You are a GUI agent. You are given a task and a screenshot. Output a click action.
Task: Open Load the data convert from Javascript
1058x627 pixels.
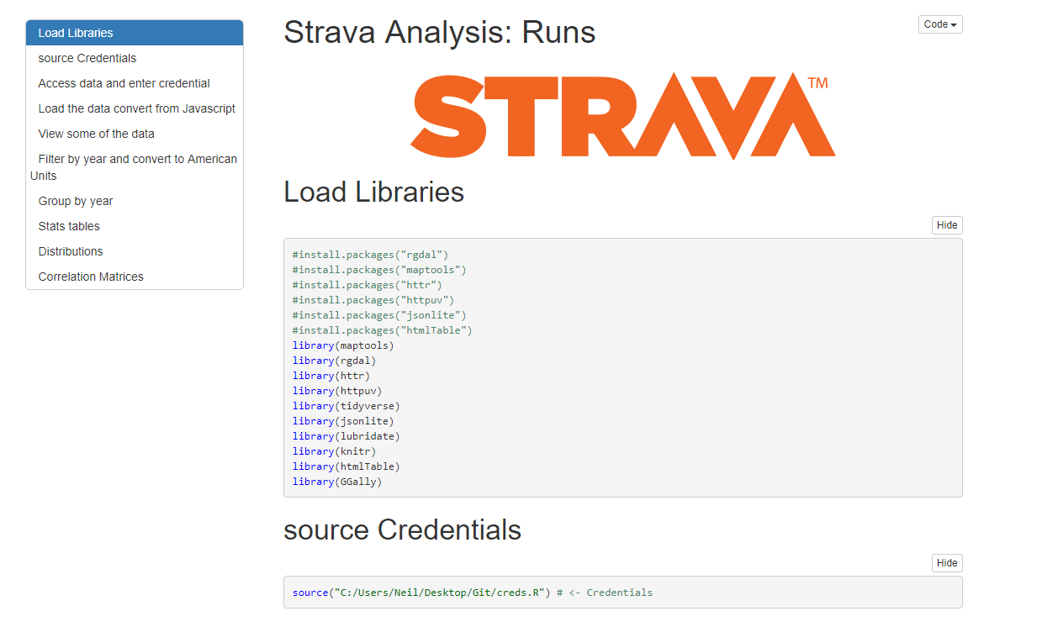[135, 108]
